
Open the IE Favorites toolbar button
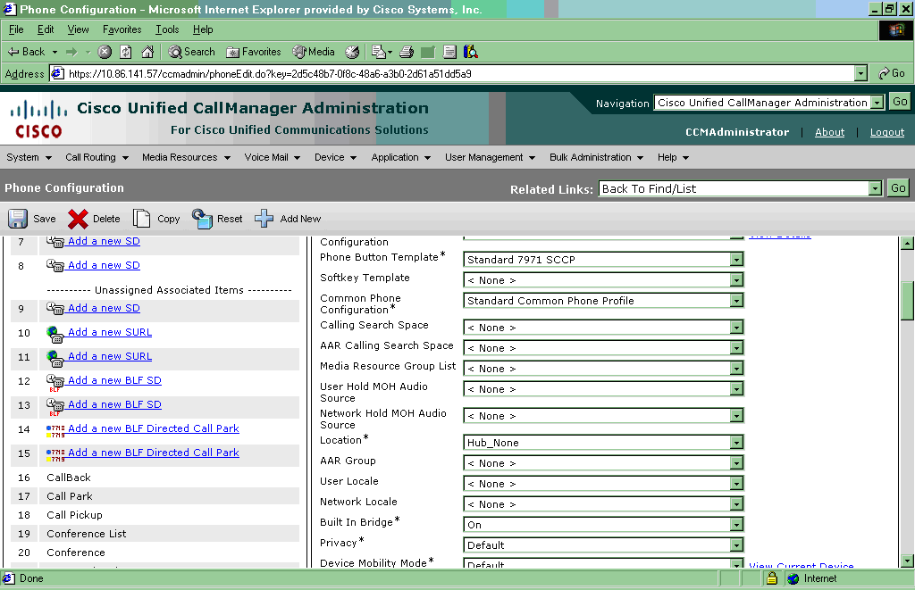pyautogui.click(x=253, y=52)
